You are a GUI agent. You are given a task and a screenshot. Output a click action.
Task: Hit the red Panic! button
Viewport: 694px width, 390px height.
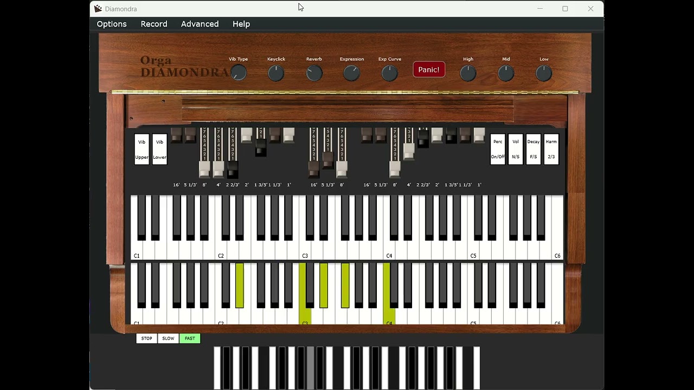pyautogui.click(x=429, y=69)
